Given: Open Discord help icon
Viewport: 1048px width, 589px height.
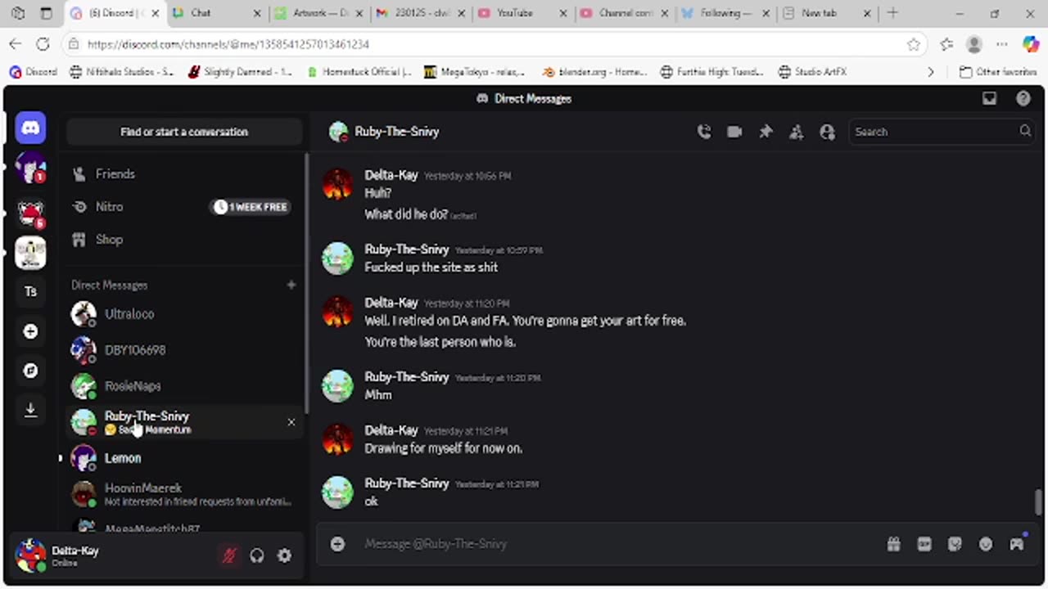Looking at the screenshot, I should click(1023, 98).
